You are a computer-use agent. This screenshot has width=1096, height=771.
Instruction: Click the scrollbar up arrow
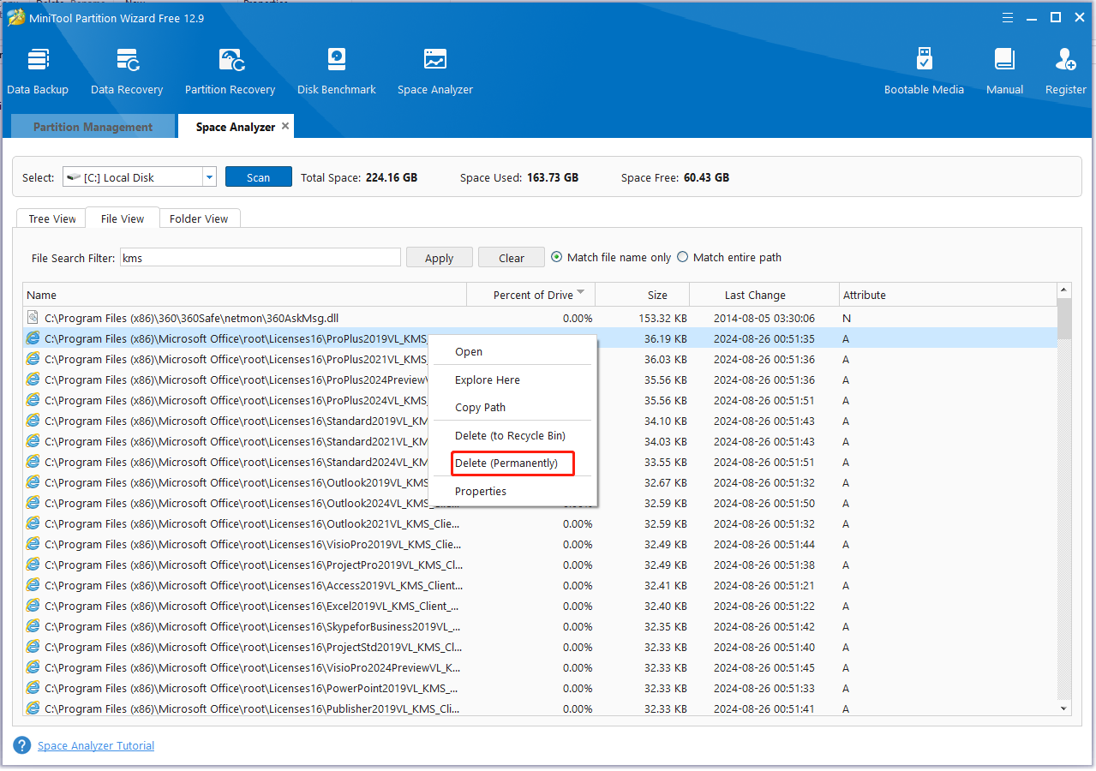click(1064, 290)
